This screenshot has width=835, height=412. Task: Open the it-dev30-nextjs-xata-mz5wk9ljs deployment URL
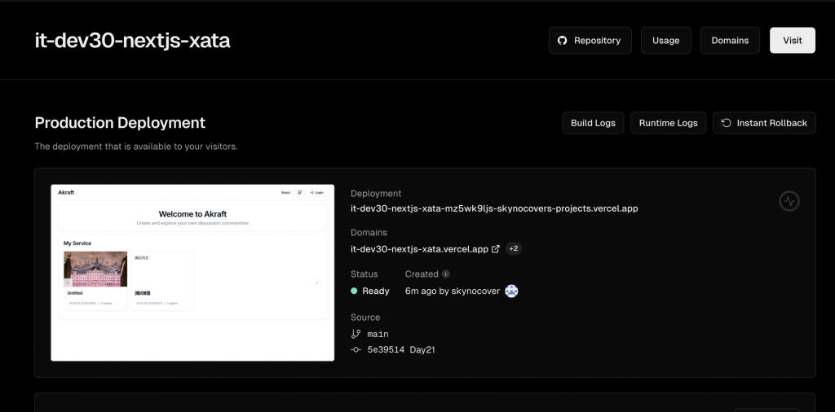[494, 208]
